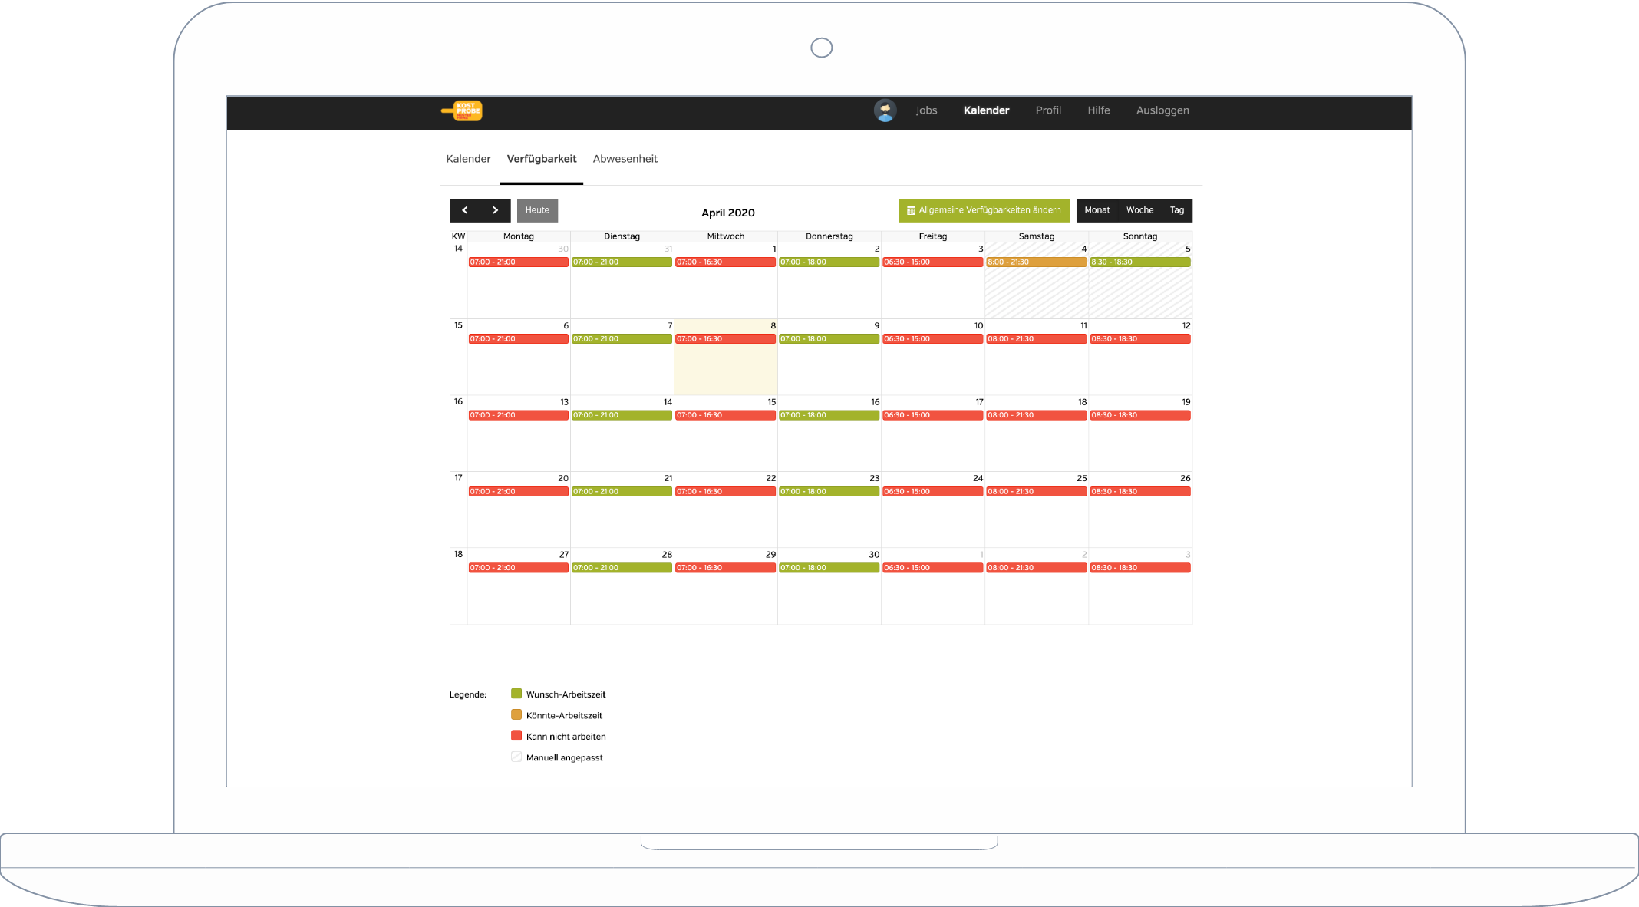Click hatched Manuell angepasst legend swatch
The image size is (1639, 907).
click(x=516, y=757)
